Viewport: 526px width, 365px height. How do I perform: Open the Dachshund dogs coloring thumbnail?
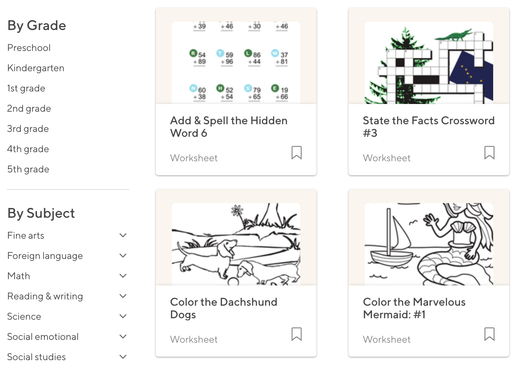(x=236, y=244)
